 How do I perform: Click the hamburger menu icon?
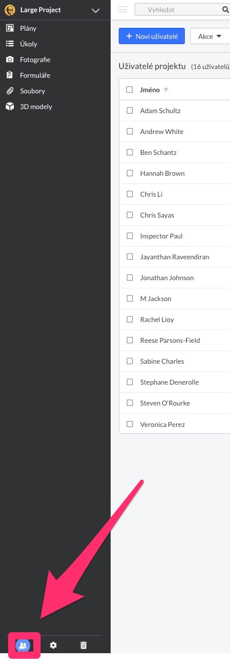pyautogui.click(x=123, y=10)
